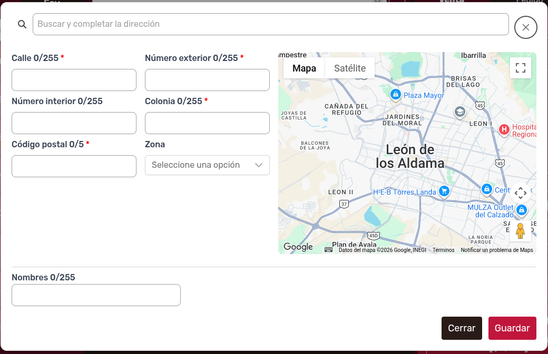Click the magnifying glass search icon
Viewport: 548px width, 354px height.
[22, 24]
